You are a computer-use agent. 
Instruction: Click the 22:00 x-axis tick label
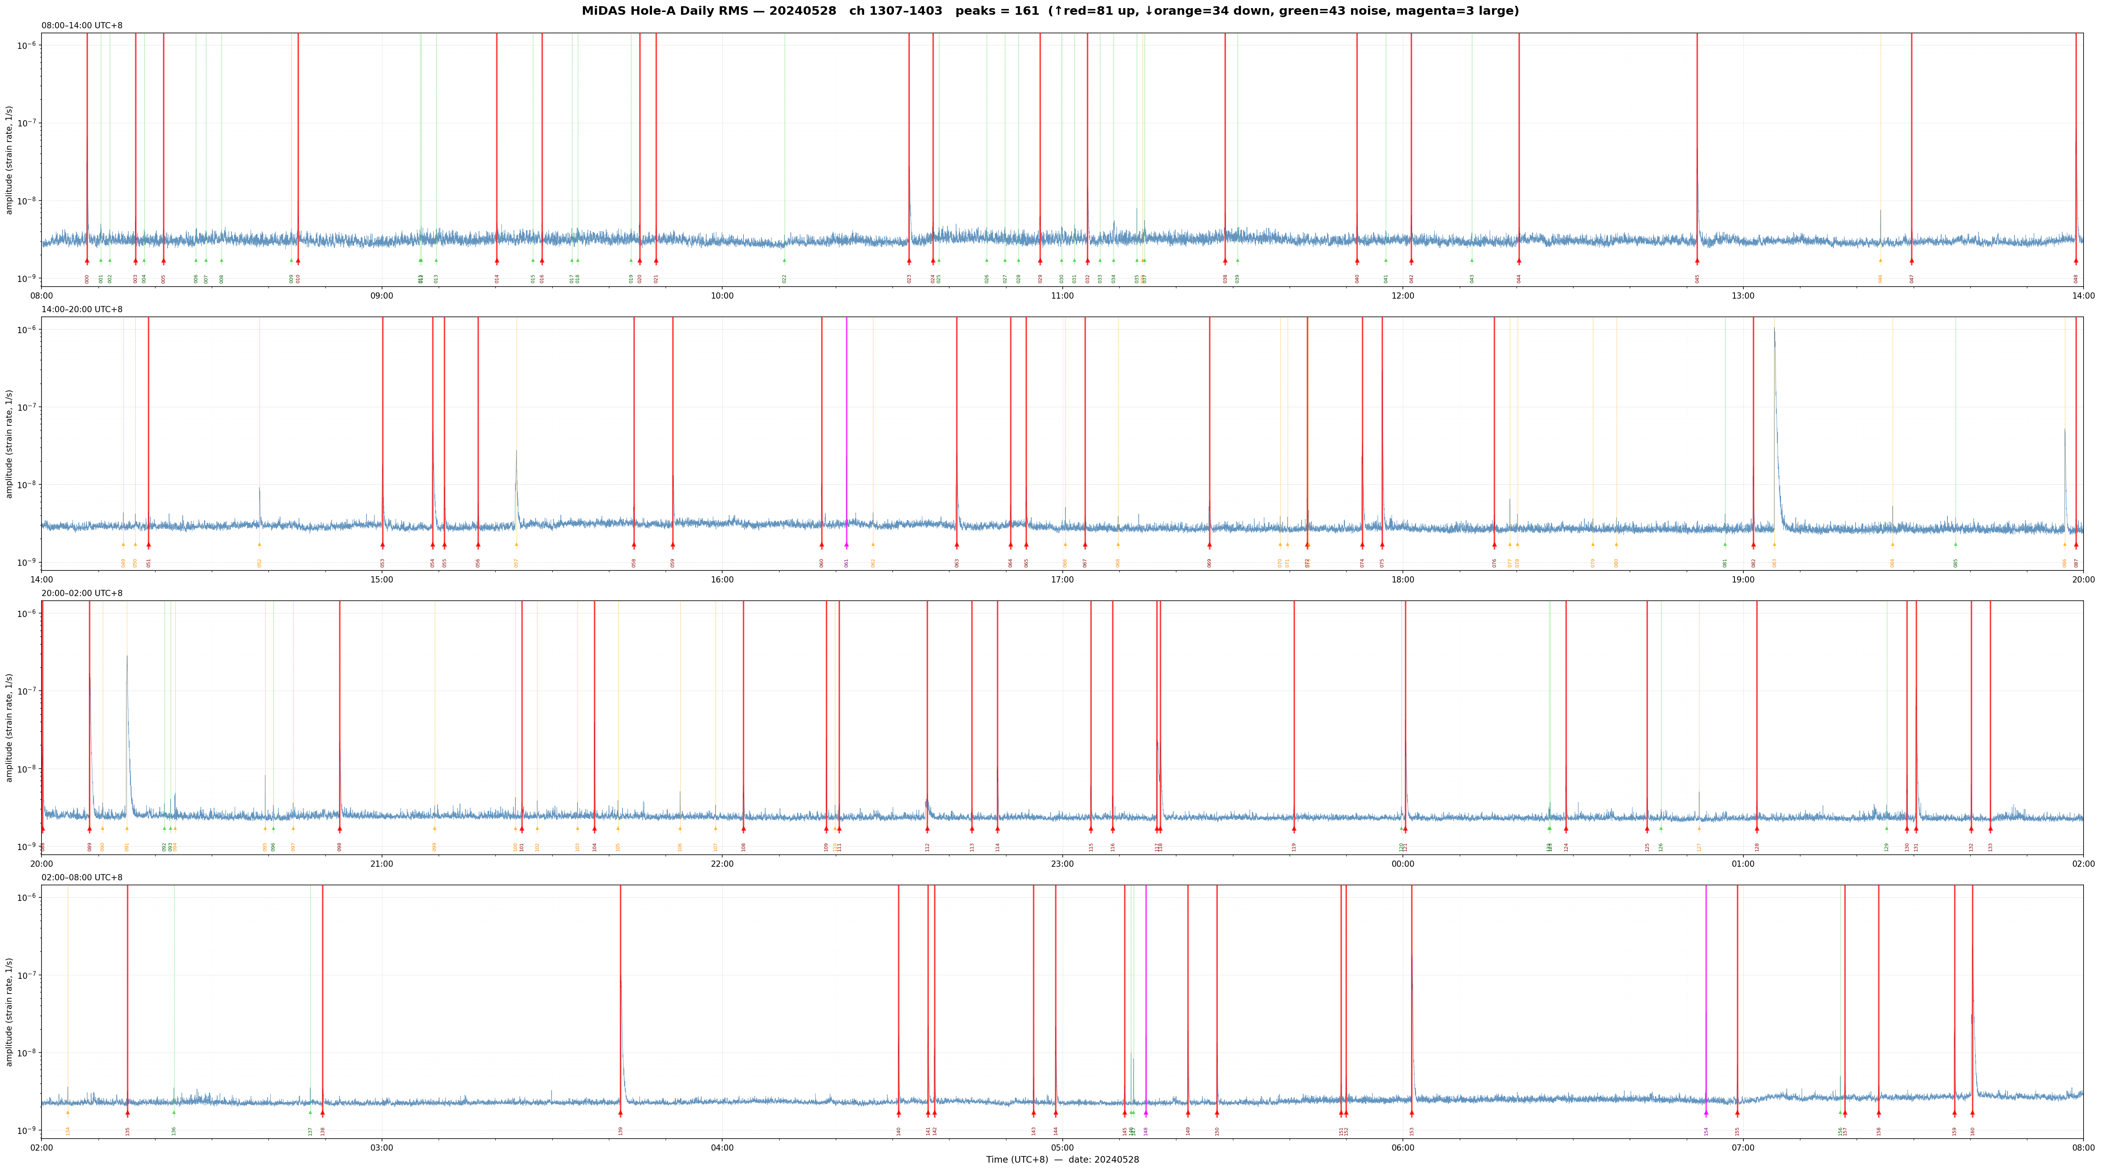click(722, 863)
